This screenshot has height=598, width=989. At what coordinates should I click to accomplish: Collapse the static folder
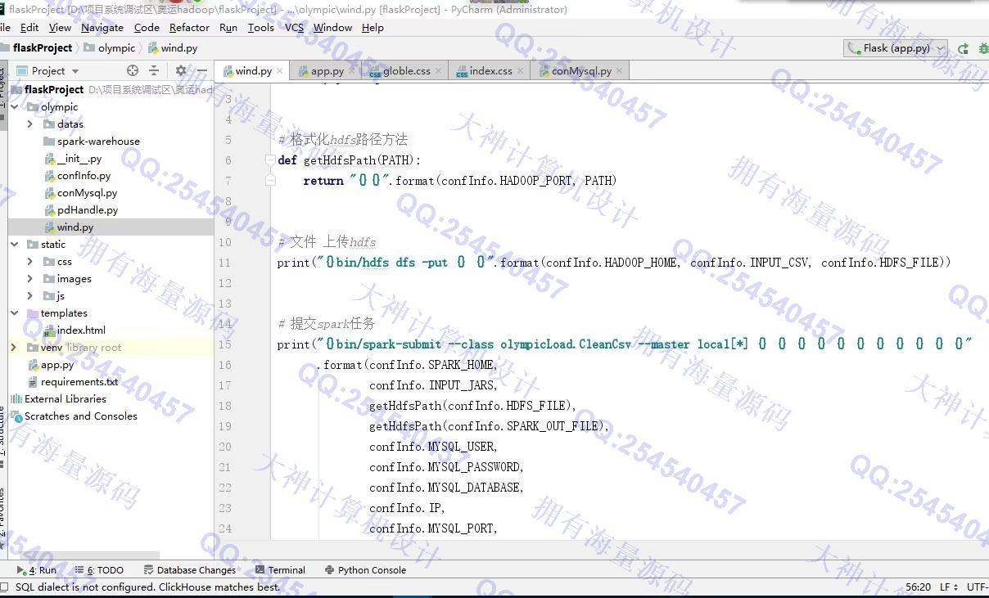click(x=15, y=244)
